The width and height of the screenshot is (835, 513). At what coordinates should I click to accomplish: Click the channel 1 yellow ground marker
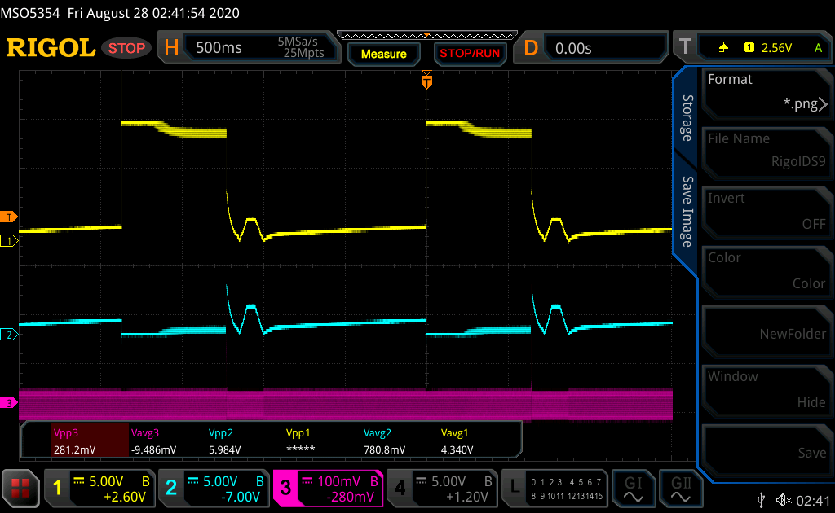[x=9, y=241]
